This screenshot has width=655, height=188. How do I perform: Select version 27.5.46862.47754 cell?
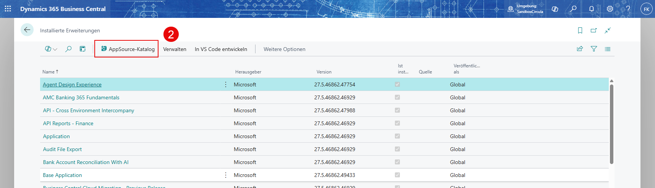point(335,84)
